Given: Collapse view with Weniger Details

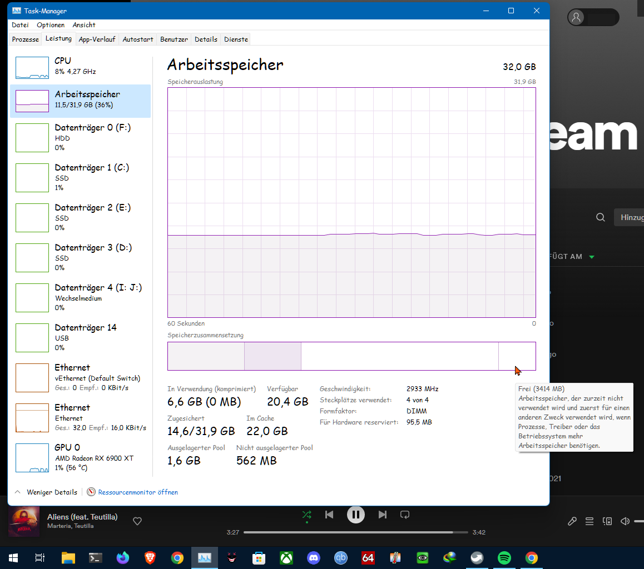Looking at the screenshot, I should coord(46,492).
